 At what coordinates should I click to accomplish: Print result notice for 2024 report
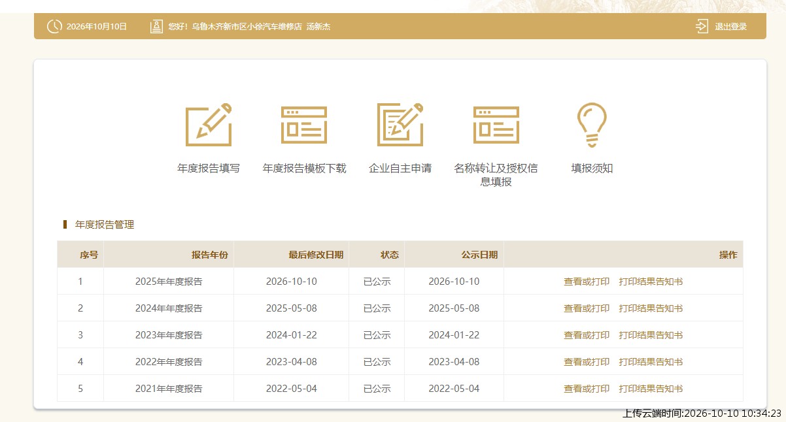tap(651, 308)
